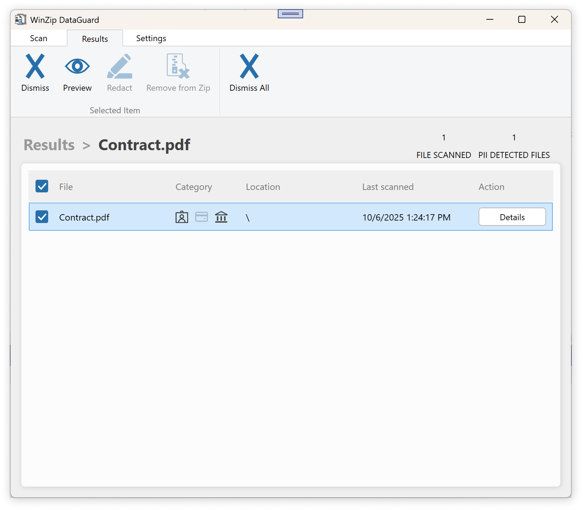Screen dimensions: 583x510
Task: Uncheck the Contract.pdf row checkbox
Action: 42,217
